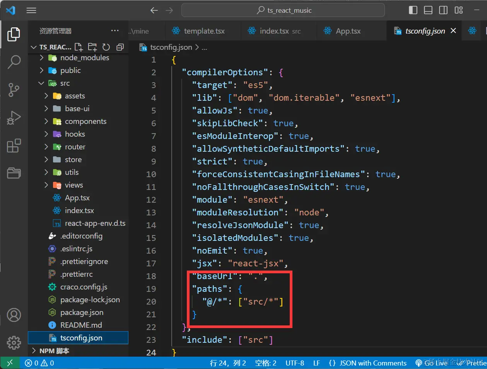Open the Search view in activity bar
Image resolution: width=487 pixels, height=369 pixels.
coord(14,62)
